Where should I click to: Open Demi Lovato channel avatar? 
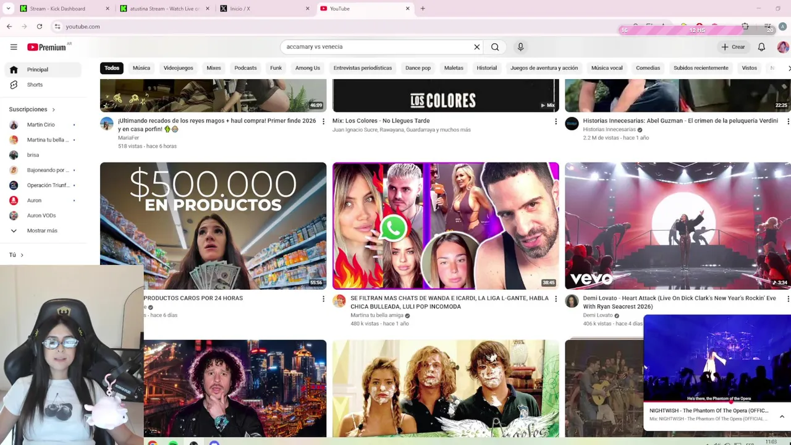tap(572, 301)
